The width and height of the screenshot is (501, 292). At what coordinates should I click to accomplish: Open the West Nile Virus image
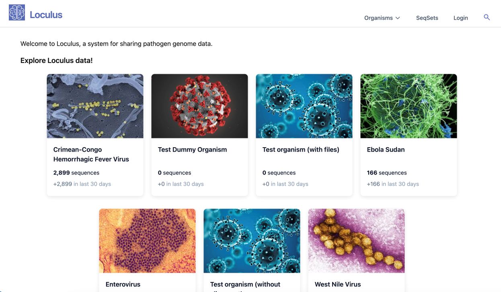356,241
